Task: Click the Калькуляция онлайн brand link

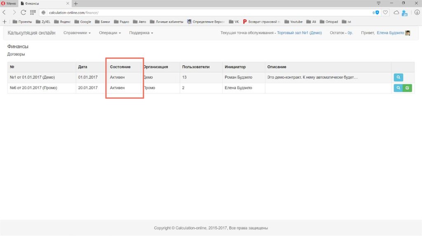Action: click(x=31, y=33)
